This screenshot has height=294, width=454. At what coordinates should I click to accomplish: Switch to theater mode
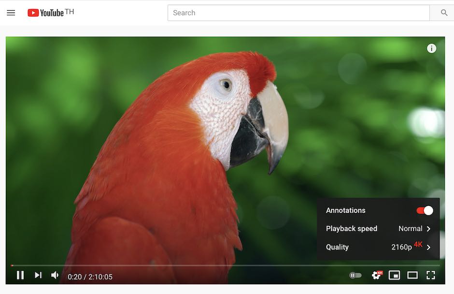coord(412,275)
